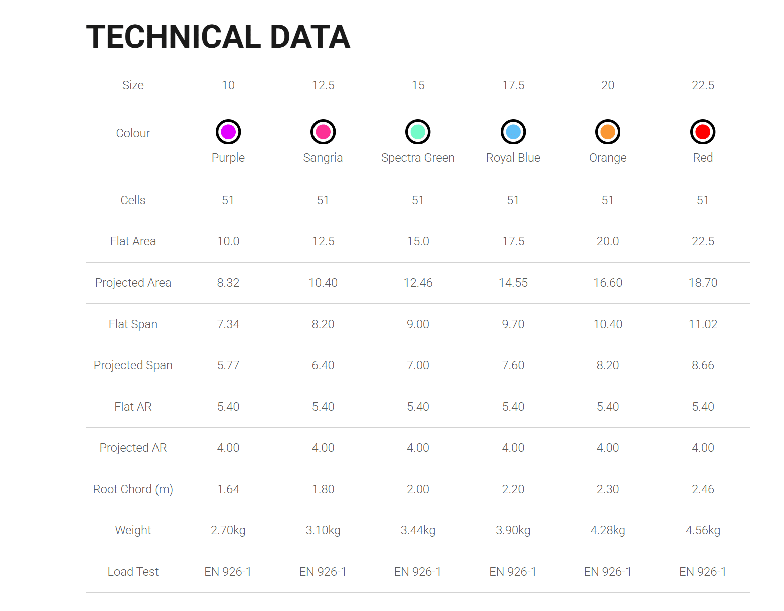784x611 pixels.
Task: Select the Red colour circle
Action: point(703,132)
